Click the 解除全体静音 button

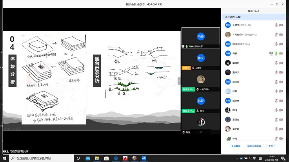(x=254, y=146)
